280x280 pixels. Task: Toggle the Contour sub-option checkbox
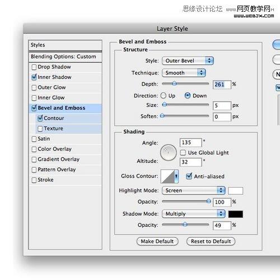click(x=40, y=118)
